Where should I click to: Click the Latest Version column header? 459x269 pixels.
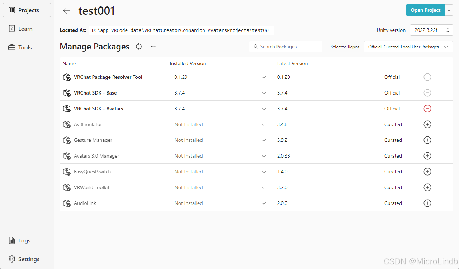[x=292, y=63]
